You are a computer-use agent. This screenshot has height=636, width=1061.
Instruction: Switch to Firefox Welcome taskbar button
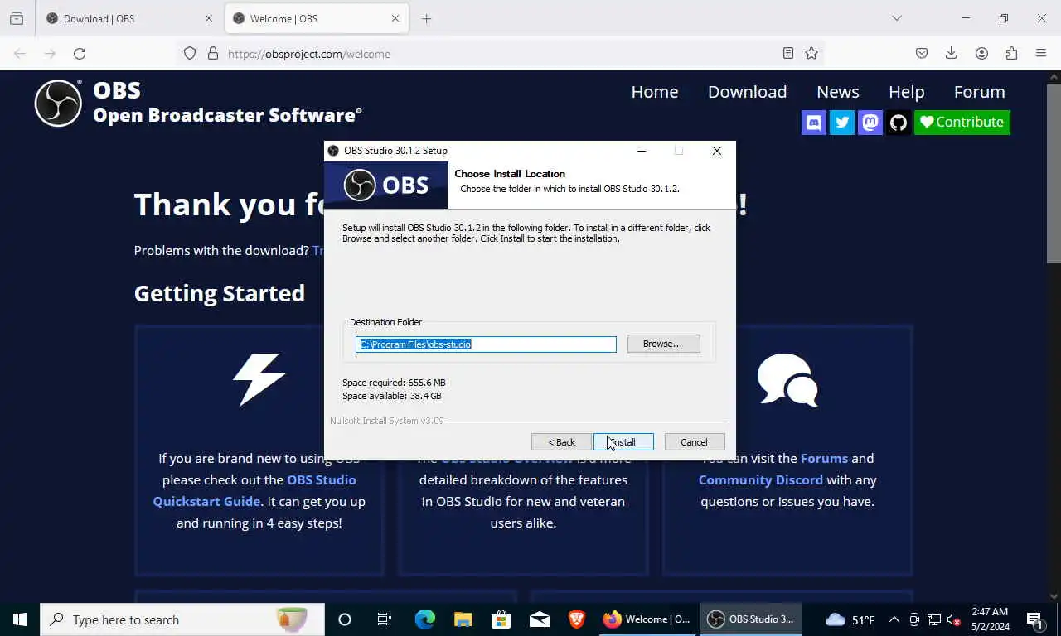[x=647, y=619]
